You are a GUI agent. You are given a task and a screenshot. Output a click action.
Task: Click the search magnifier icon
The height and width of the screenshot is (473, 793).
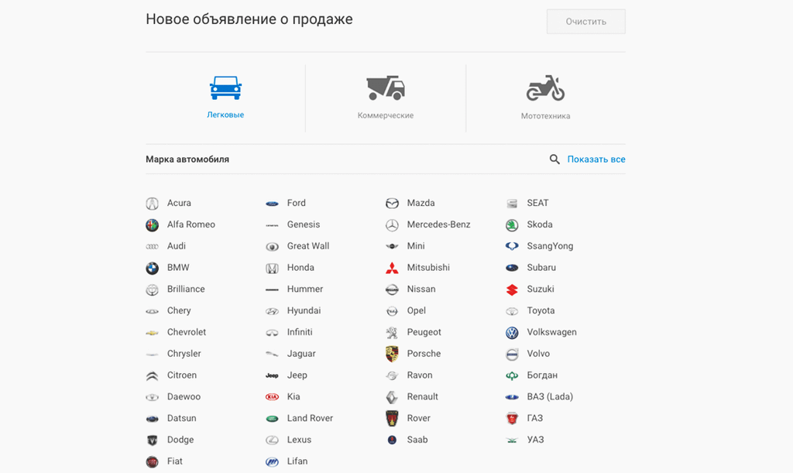pyautogui.click(x=554, y=159)
